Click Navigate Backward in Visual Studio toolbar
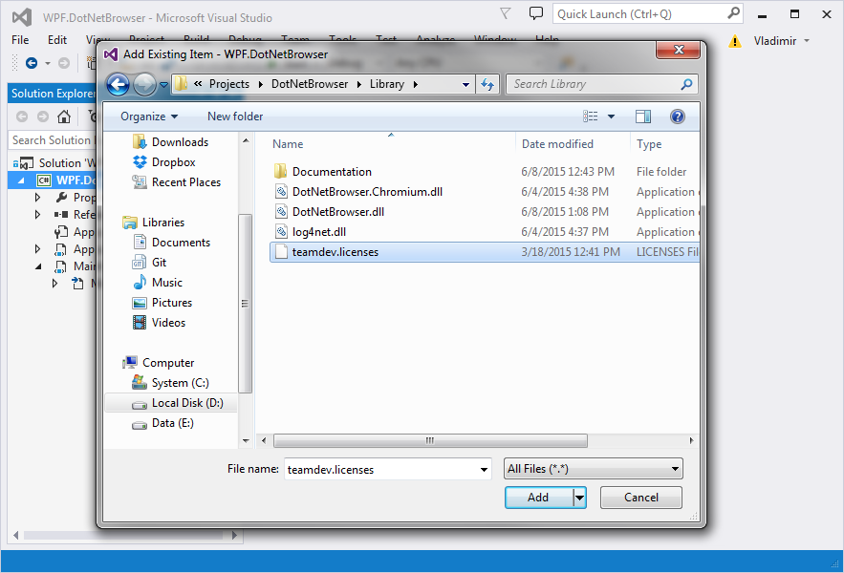Screen dimensions: 844x573 pyautogui.click(x=32, y=63)
